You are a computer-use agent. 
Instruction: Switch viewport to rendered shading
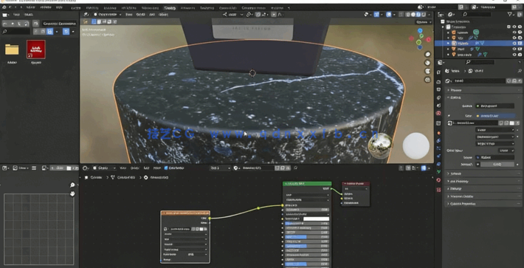coord(423,15)
